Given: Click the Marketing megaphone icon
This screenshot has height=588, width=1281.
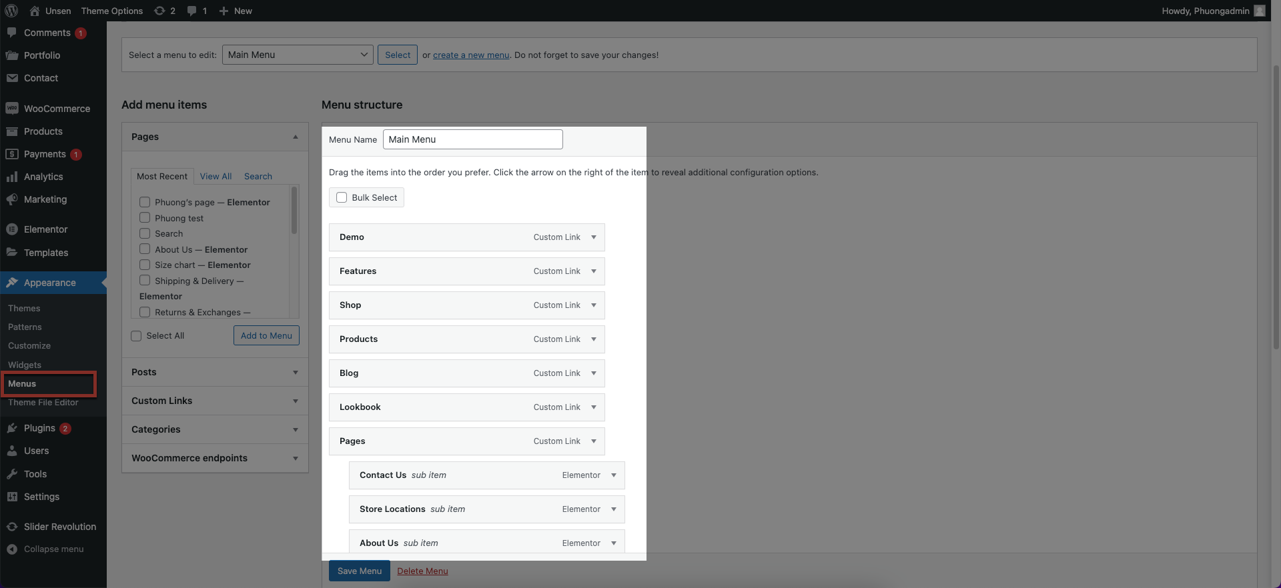Looking at the screenshot, I should click(x=12, y=199).
